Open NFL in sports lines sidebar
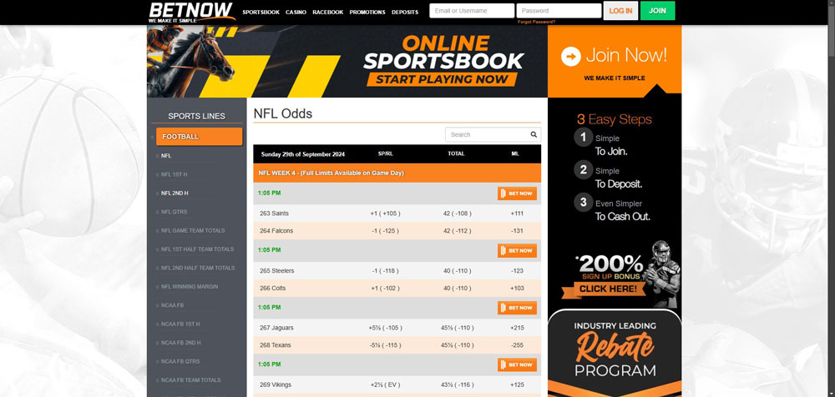This screenshot has height=397, width=835. pos(166,156)
